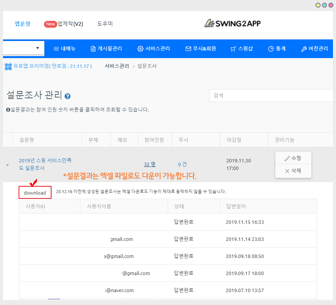Viewport: 336px width, 305px height.
Task: Expand the app selector dropdown
Action: (x=38, y=48)
